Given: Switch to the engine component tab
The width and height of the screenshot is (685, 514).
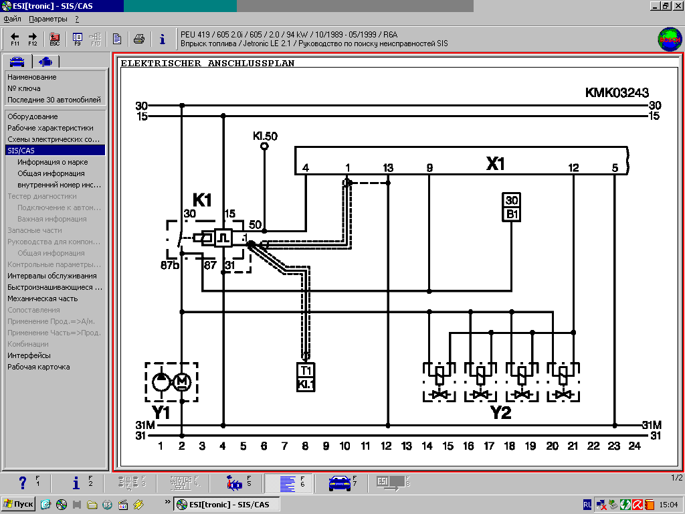Looking at the screenshot, I should coord(45,62).
